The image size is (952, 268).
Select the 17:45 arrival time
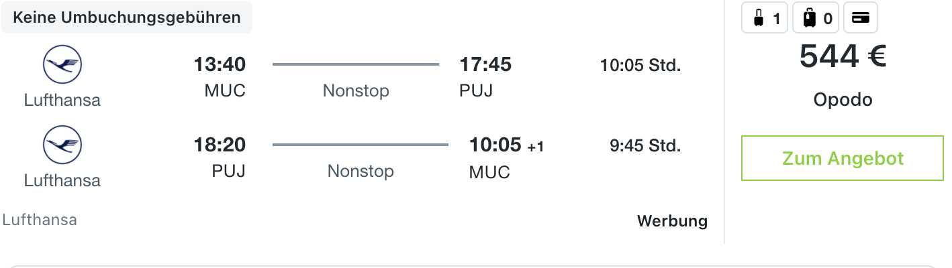(x=485, y=65)
